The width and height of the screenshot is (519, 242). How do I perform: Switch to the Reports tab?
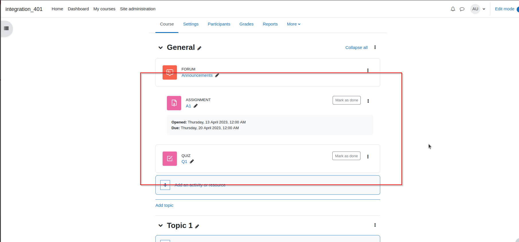pos(270,24)
